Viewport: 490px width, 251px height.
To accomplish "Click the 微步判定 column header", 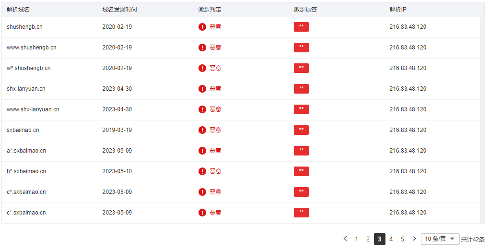I will (x=210, y=10).
